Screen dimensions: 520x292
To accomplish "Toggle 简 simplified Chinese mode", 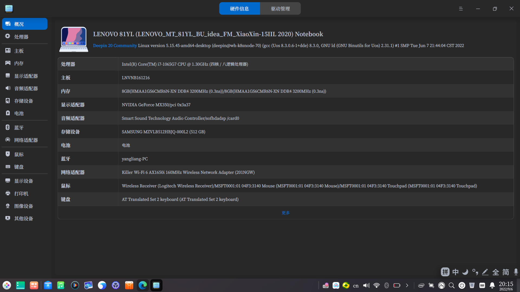I will pos(505,272).
